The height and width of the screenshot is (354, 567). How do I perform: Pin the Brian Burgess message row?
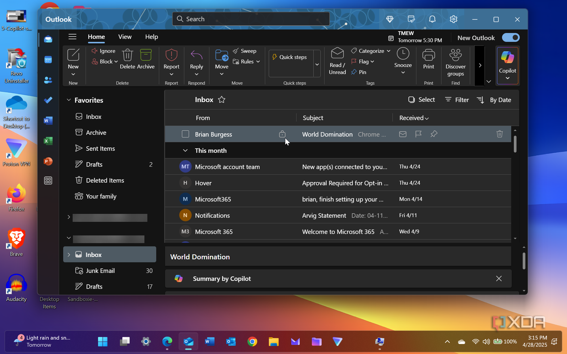pos(434,134)
